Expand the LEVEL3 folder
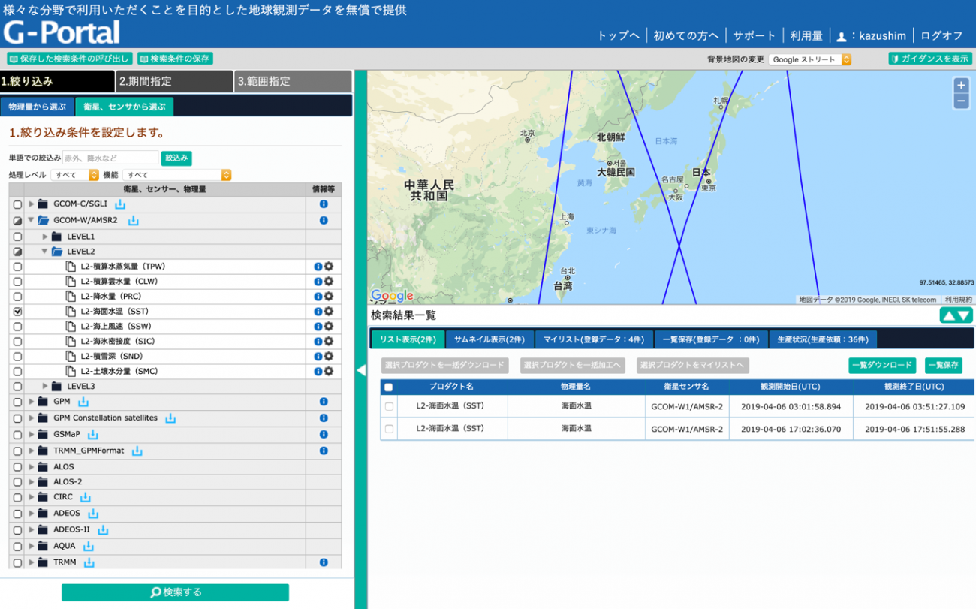 45,387
